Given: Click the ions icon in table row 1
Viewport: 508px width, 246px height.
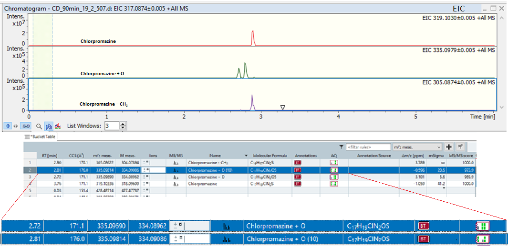Looking at the screenshot, I should [x=146, y=163].
